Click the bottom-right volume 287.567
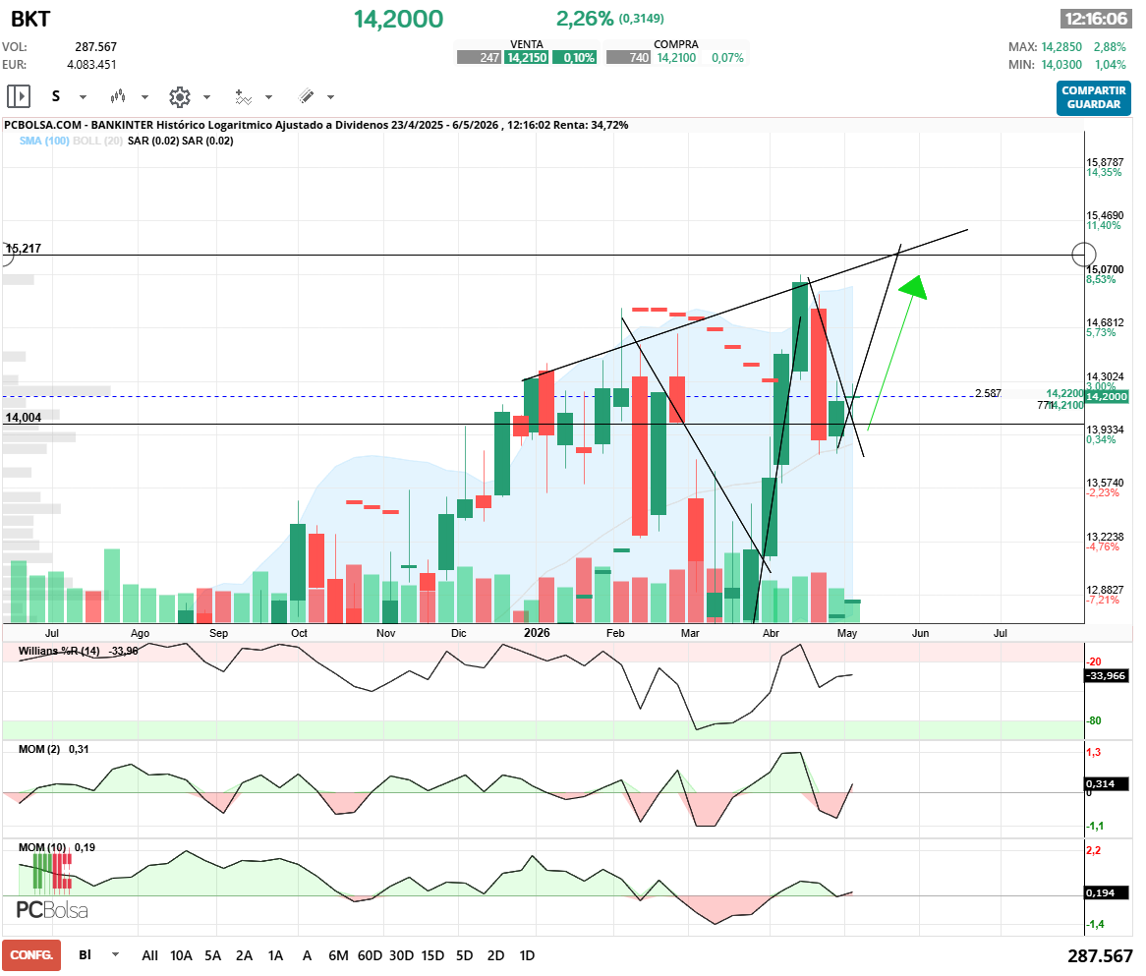 [1100, 955]
